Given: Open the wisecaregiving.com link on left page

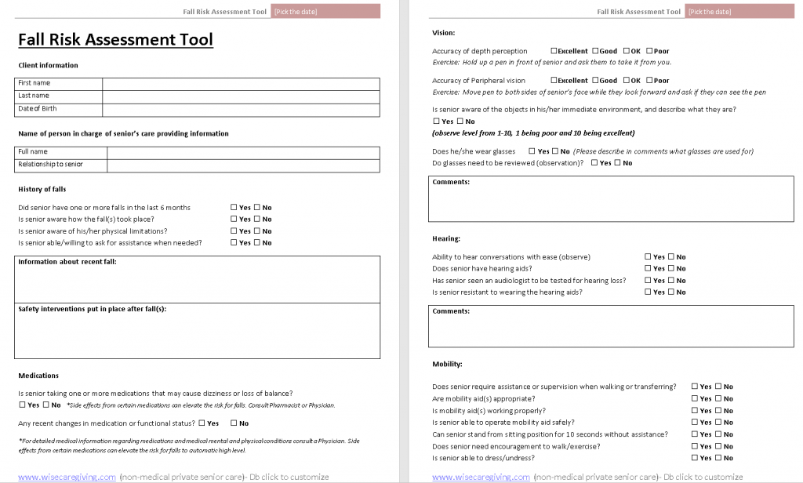Looking at the screenshot, I should tap(66, 477).
